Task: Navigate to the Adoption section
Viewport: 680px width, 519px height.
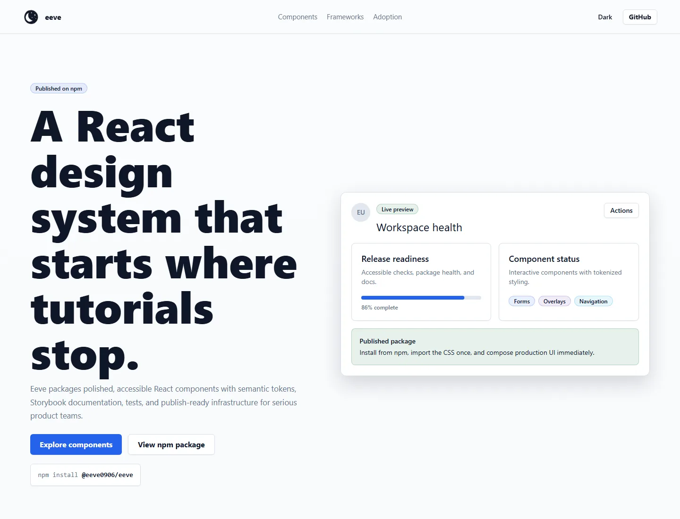Action: click(387, 17)
